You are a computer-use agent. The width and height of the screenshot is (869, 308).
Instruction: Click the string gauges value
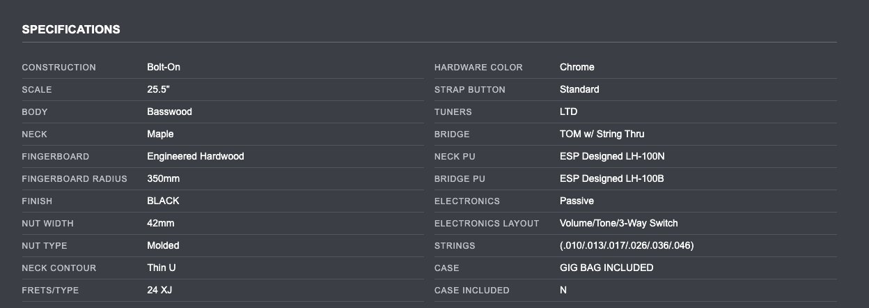(627, 246)
